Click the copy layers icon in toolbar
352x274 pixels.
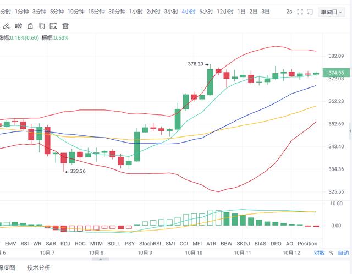42,26
